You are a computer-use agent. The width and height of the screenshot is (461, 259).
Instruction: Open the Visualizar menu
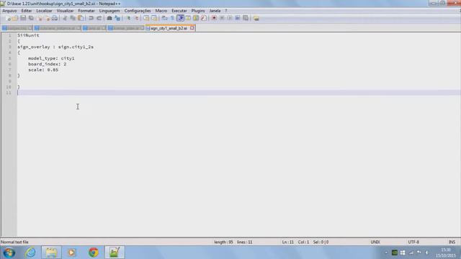pyautogui.click(x=65, y=11)
